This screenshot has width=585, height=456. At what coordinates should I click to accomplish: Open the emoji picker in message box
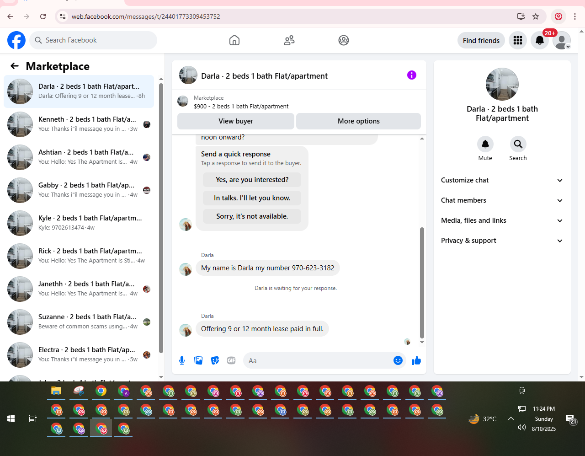tap(398, 360)
